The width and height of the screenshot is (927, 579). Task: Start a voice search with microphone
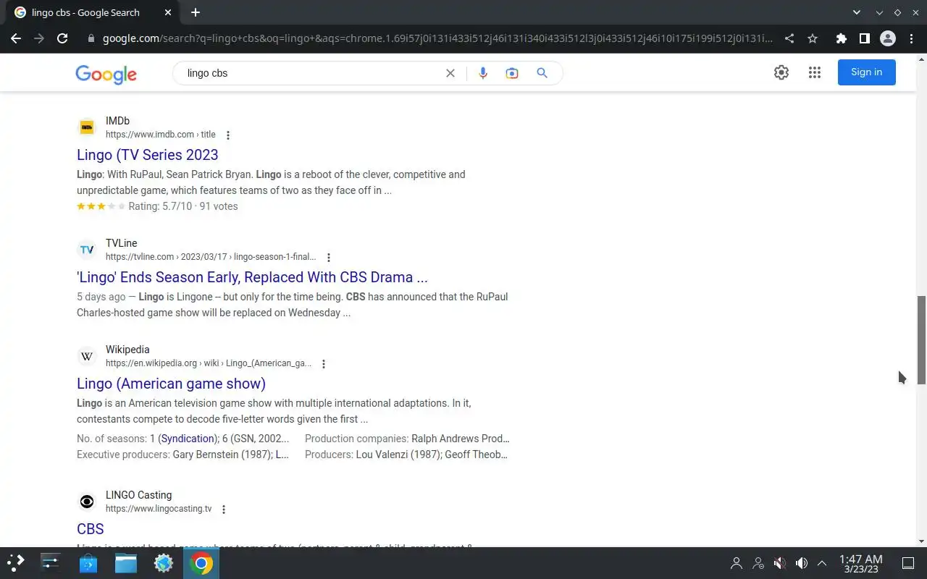tap(483, 73)
